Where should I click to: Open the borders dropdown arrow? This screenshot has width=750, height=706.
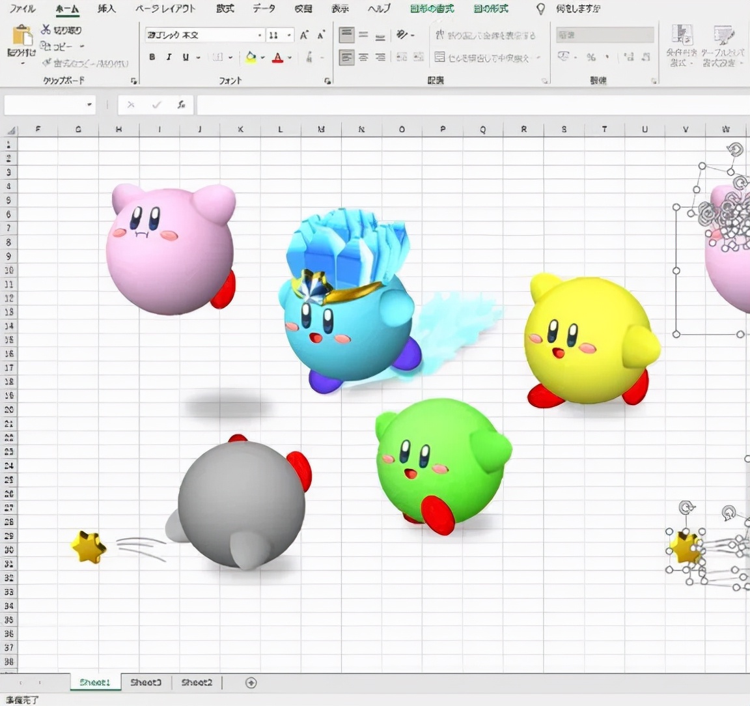pos(230,58)
